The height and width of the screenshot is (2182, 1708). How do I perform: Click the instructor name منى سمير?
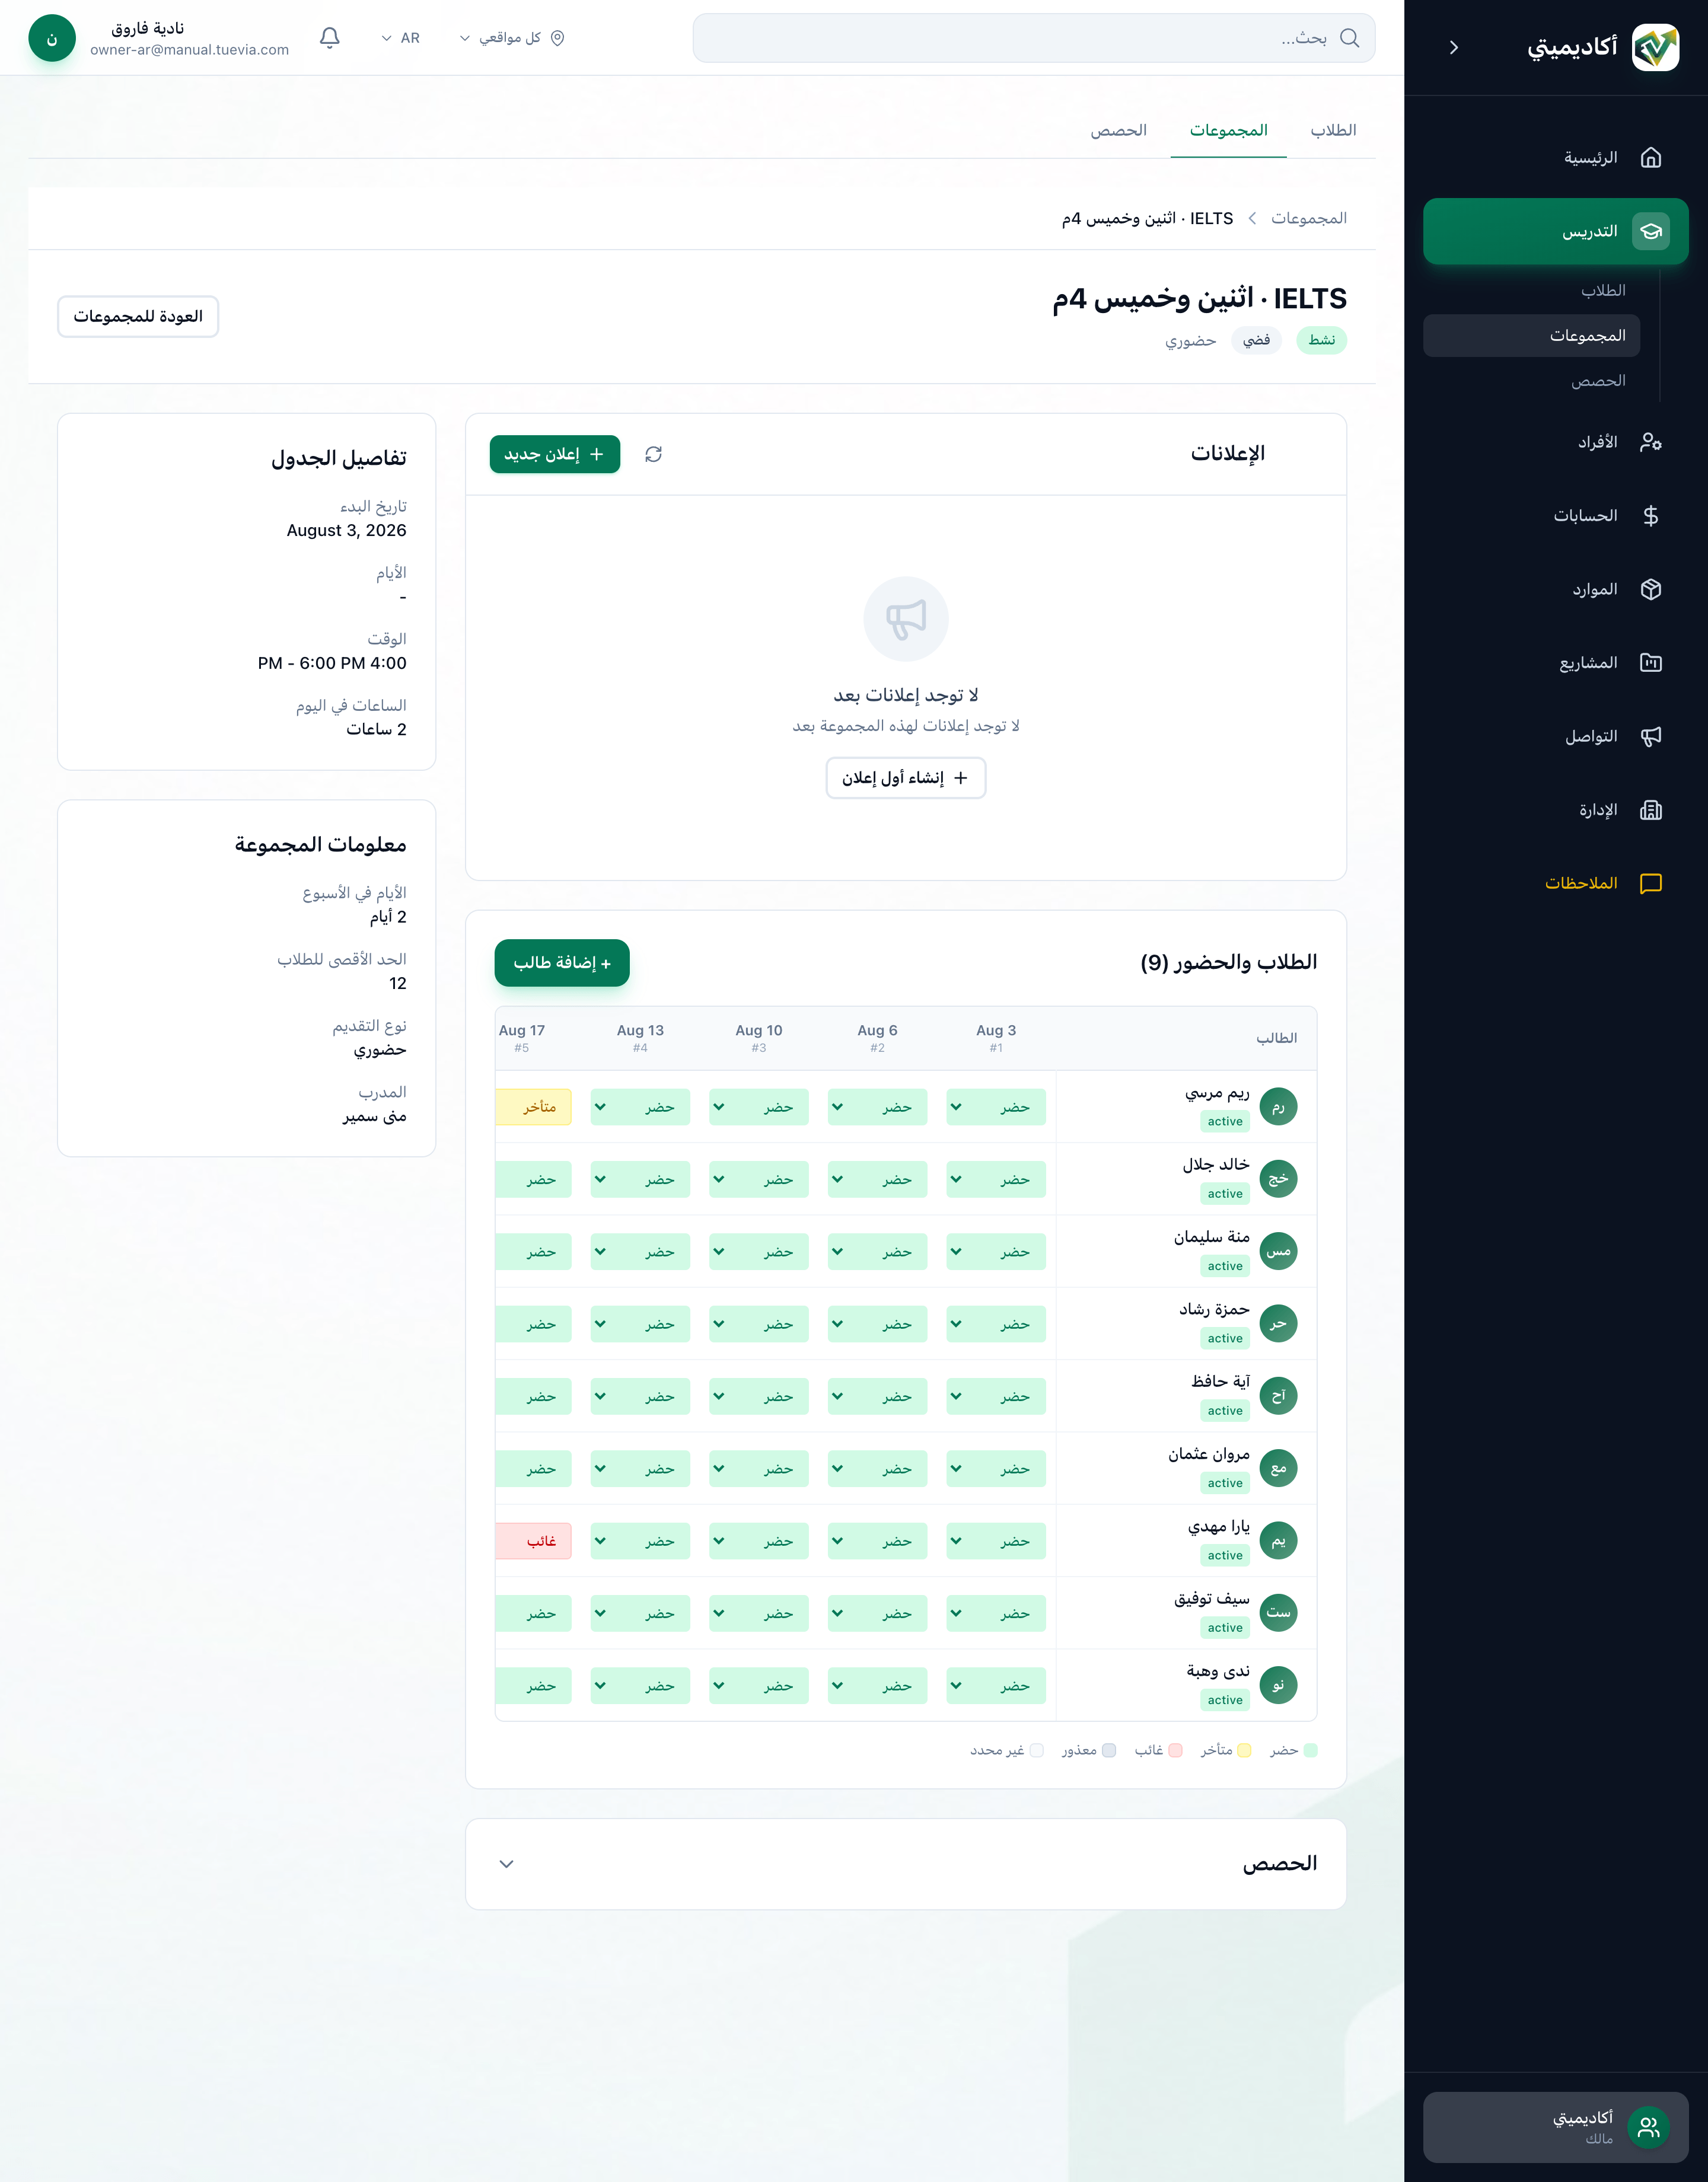point(375,1116)
